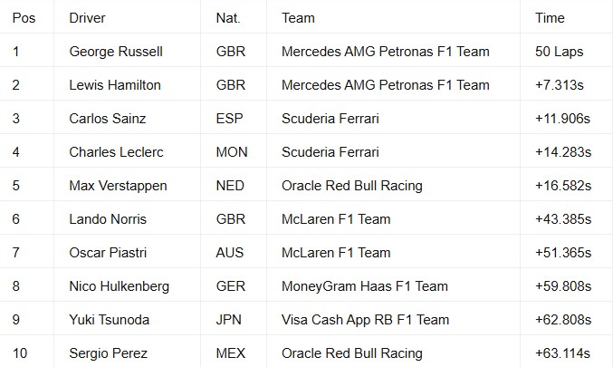Click Carlos Sainz name cell
The width and height of the screenshot is (613, 367).
coord(127,119)
